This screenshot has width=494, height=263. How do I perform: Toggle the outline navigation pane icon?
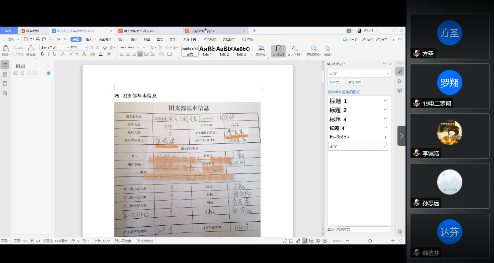point(5,65)
